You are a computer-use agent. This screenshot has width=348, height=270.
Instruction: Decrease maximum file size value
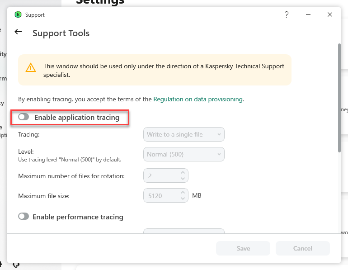(x=183, y=199)
